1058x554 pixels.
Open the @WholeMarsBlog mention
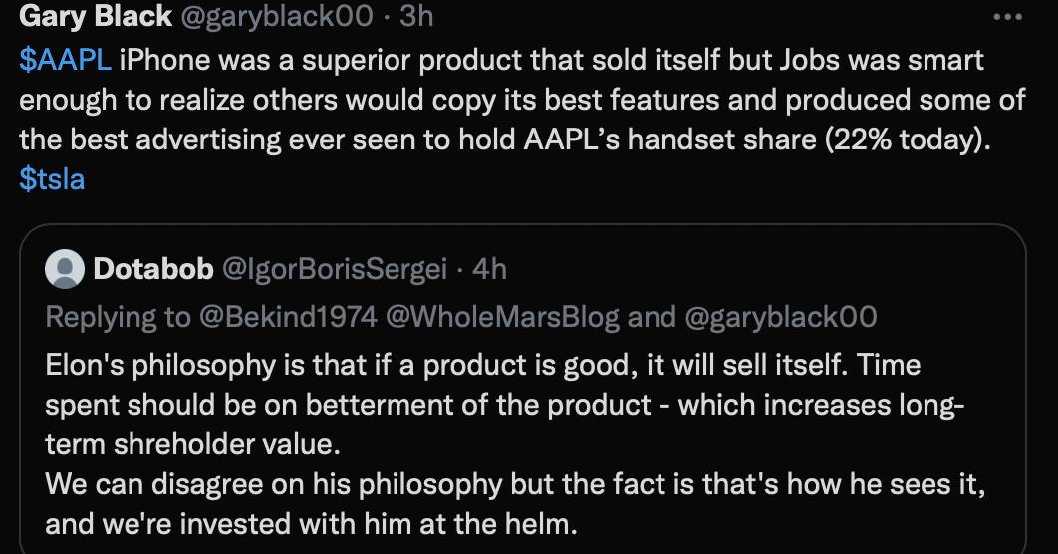coord(501,317)
